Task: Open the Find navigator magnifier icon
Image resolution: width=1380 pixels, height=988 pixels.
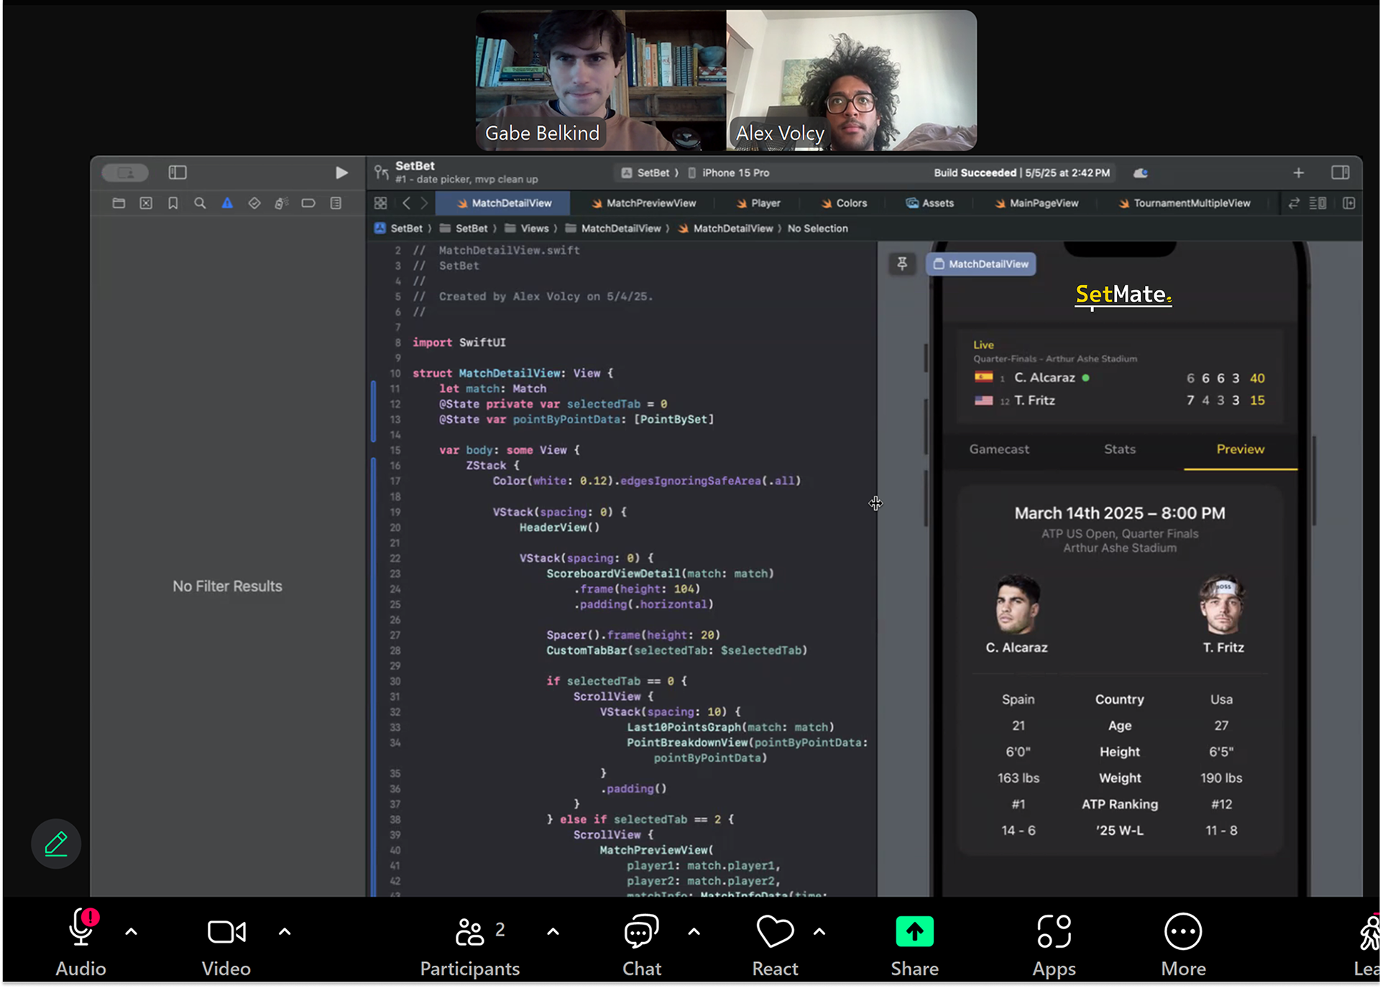Action: tap(200, 203)
